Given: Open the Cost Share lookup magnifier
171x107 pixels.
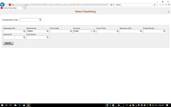Looking at the screenshot, I should pos(48,37).
